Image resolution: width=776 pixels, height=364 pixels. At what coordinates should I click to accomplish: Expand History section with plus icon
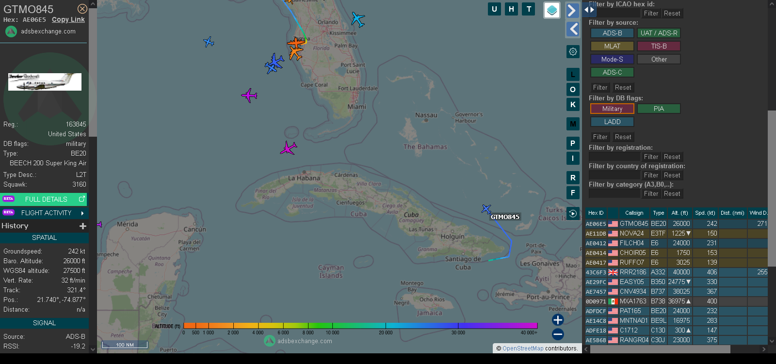(83, 226)
